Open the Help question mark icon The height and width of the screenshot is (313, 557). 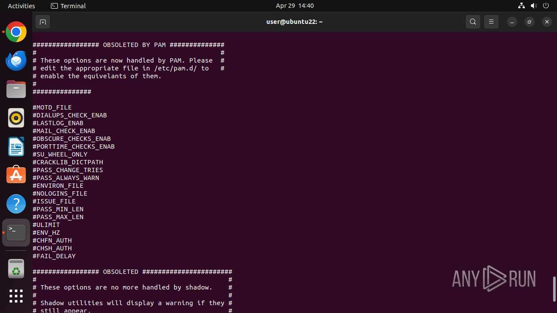point(16,204)
